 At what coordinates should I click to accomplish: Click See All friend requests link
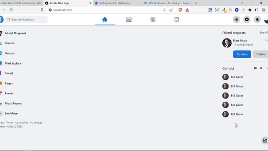click(x=264, y=33)
